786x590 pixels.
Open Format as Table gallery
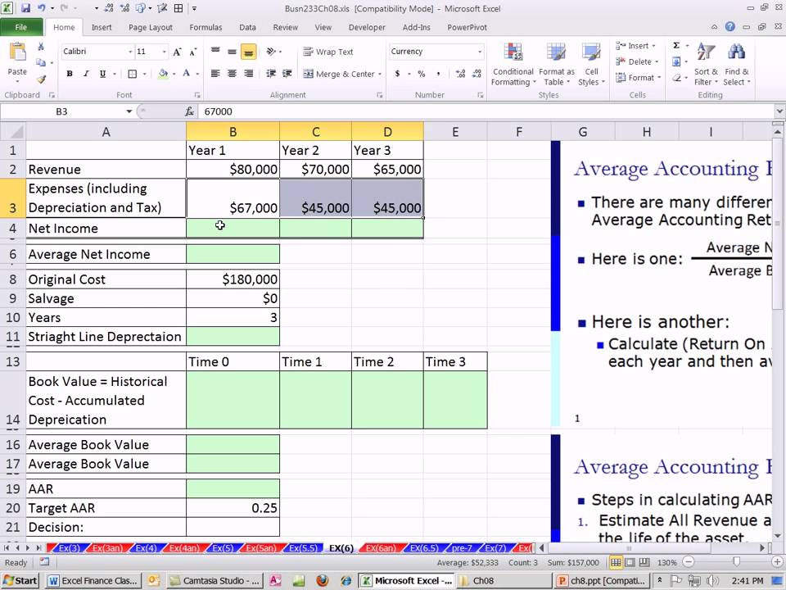tap(557, 64)
